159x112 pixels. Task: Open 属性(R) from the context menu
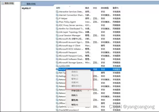click(x=75, y=100)
